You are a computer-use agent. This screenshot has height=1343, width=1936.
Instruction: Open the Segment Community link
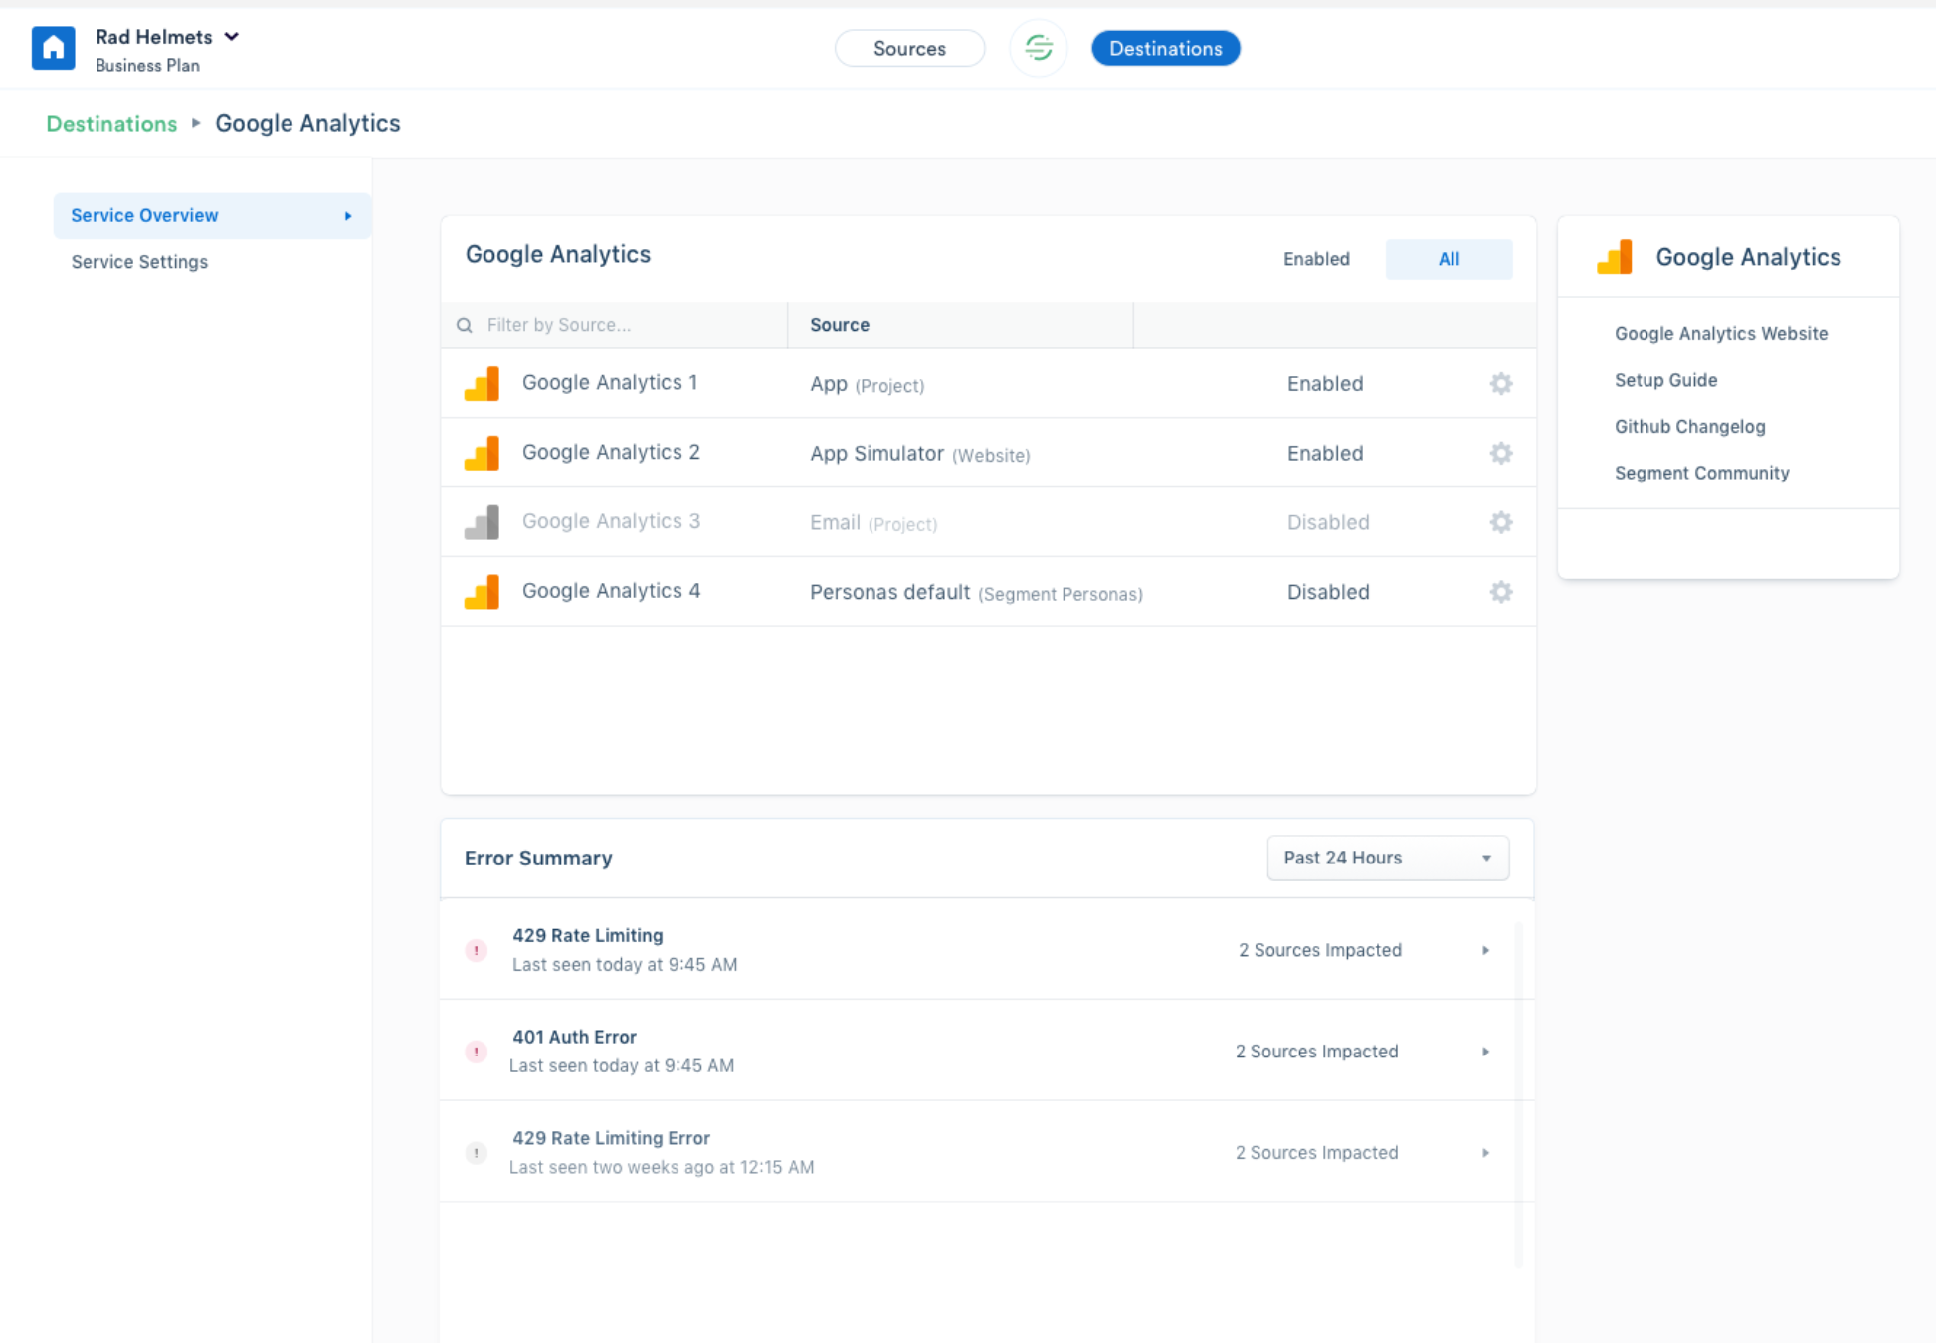pyautogui.click(x=1701, y=473)
